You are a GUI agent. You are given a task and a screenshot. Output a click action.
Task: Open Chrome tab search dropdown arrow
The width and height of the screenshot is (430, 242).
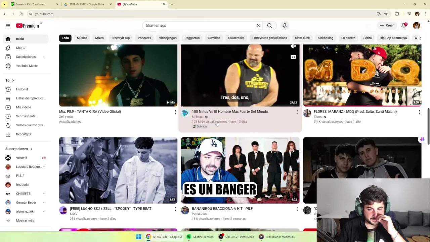4,4
